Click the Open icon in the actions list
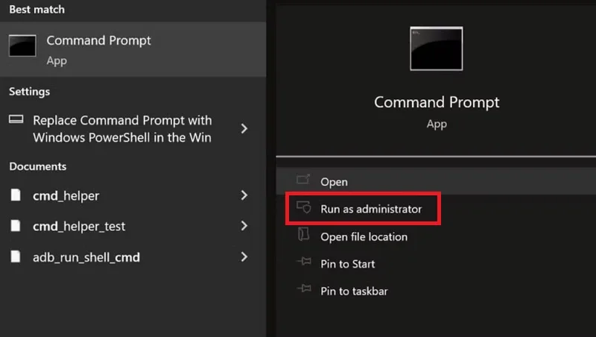596x337 pixels. click(x=303, y=179)
